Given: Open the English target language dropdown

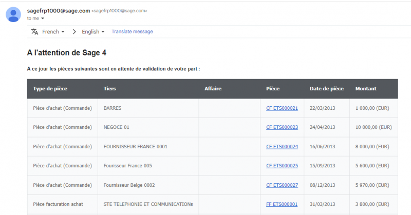Looking at the screenshot, I should (x=93, y=32).
